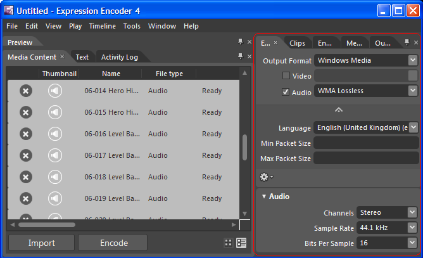This screenshot has height=258, width=423.
Task: Collapse the Audio section
Action: [x=264, y=197]
